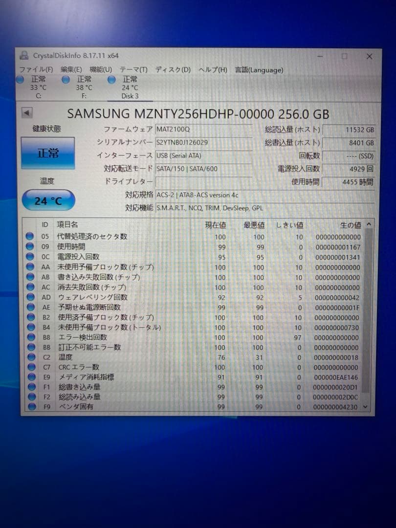
Task: Open the ファイル(F) menu
Action: (x=36, y=70)
